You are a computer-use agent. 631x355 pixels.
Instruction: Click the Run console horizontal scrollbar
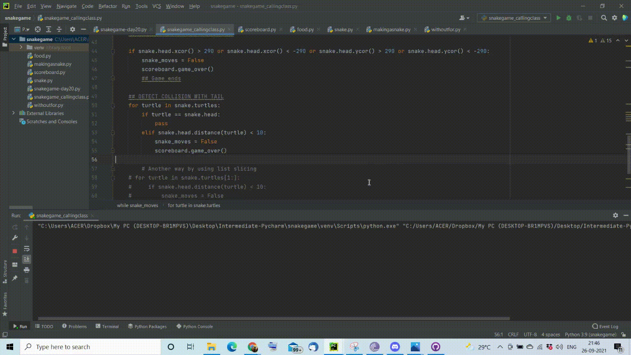point(274,318)
